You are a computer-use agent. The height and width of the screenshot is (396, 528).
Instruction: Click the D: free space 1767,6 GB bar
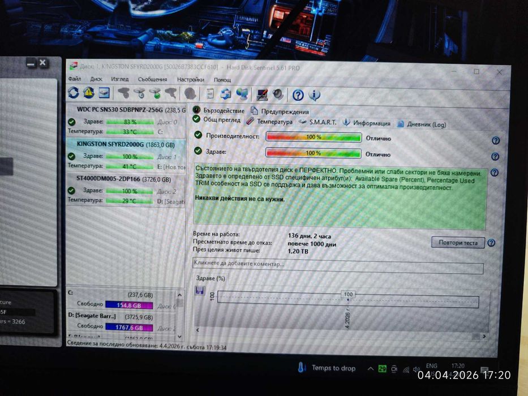pyautogui.click(x=129, y=328)
